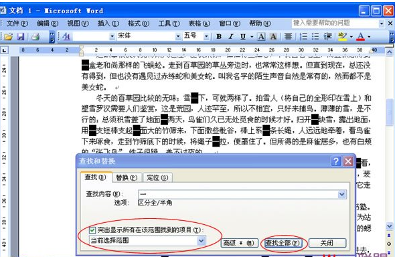Screen dimensions: 395x257
Task: Open the style box dropdown arrow
Action: coord(112,37)
